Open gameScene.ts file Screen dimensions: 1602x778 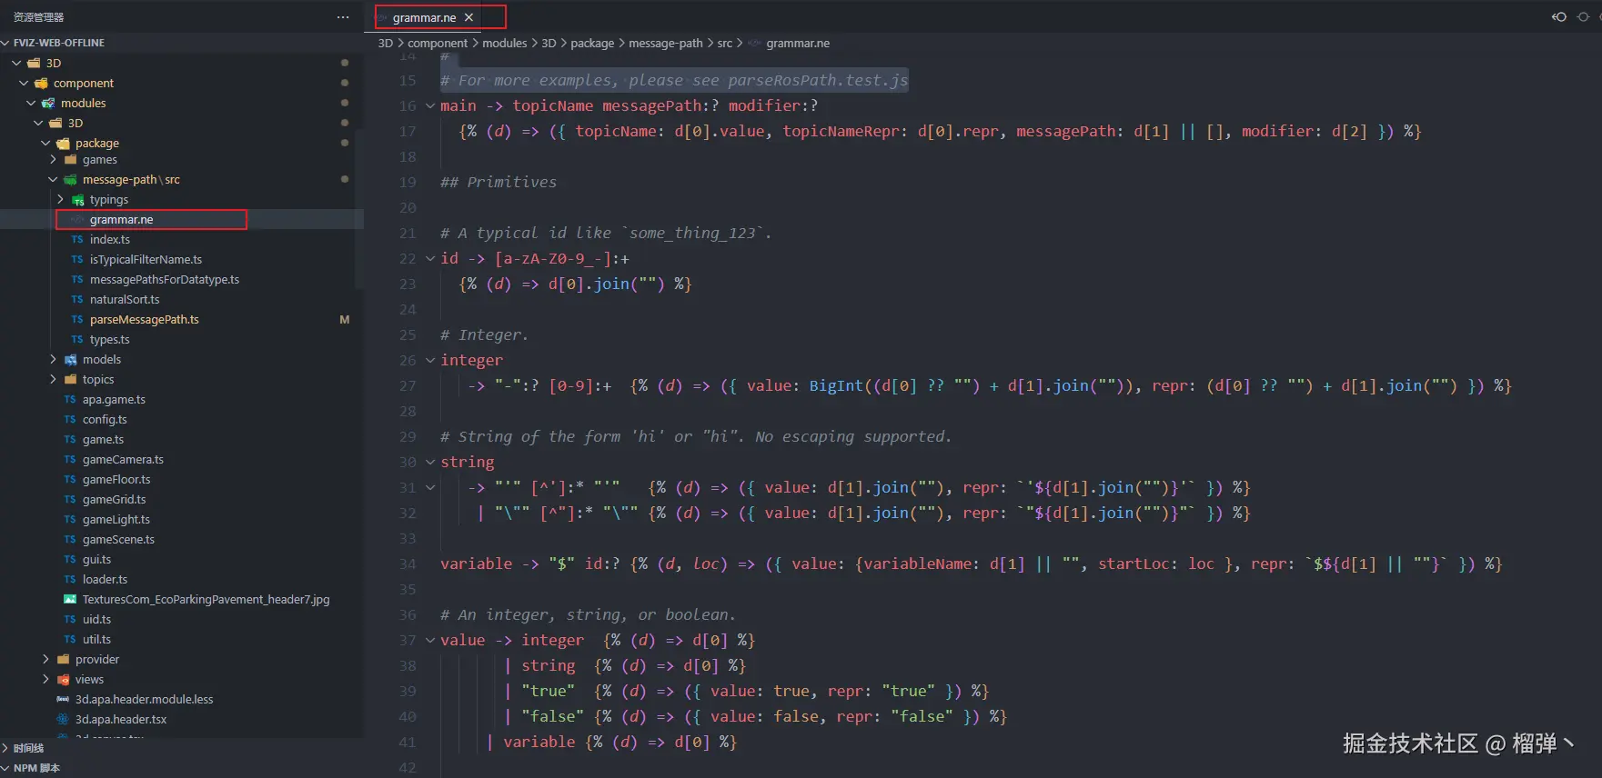pos(118,539)
